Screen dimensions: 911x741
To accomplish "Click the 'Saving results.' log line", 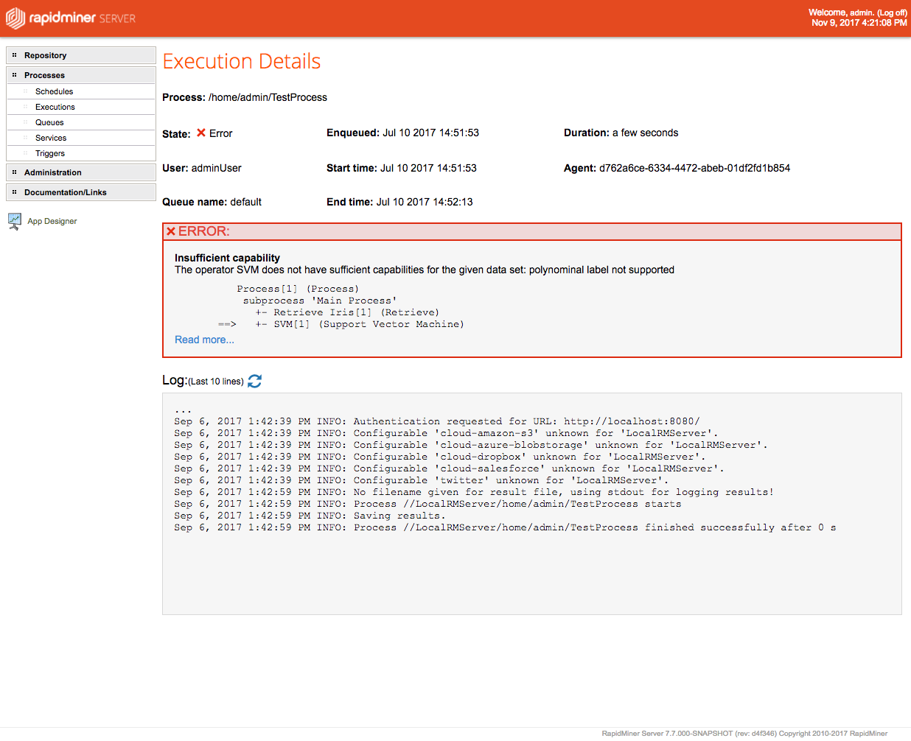I will (x=310, y=516).
